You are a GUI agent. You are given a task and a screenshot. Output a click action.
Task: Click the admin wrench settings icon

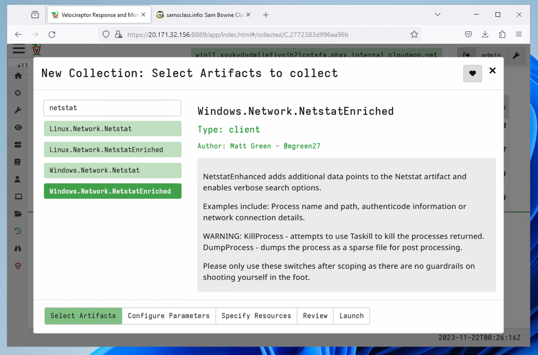point(516,56)
